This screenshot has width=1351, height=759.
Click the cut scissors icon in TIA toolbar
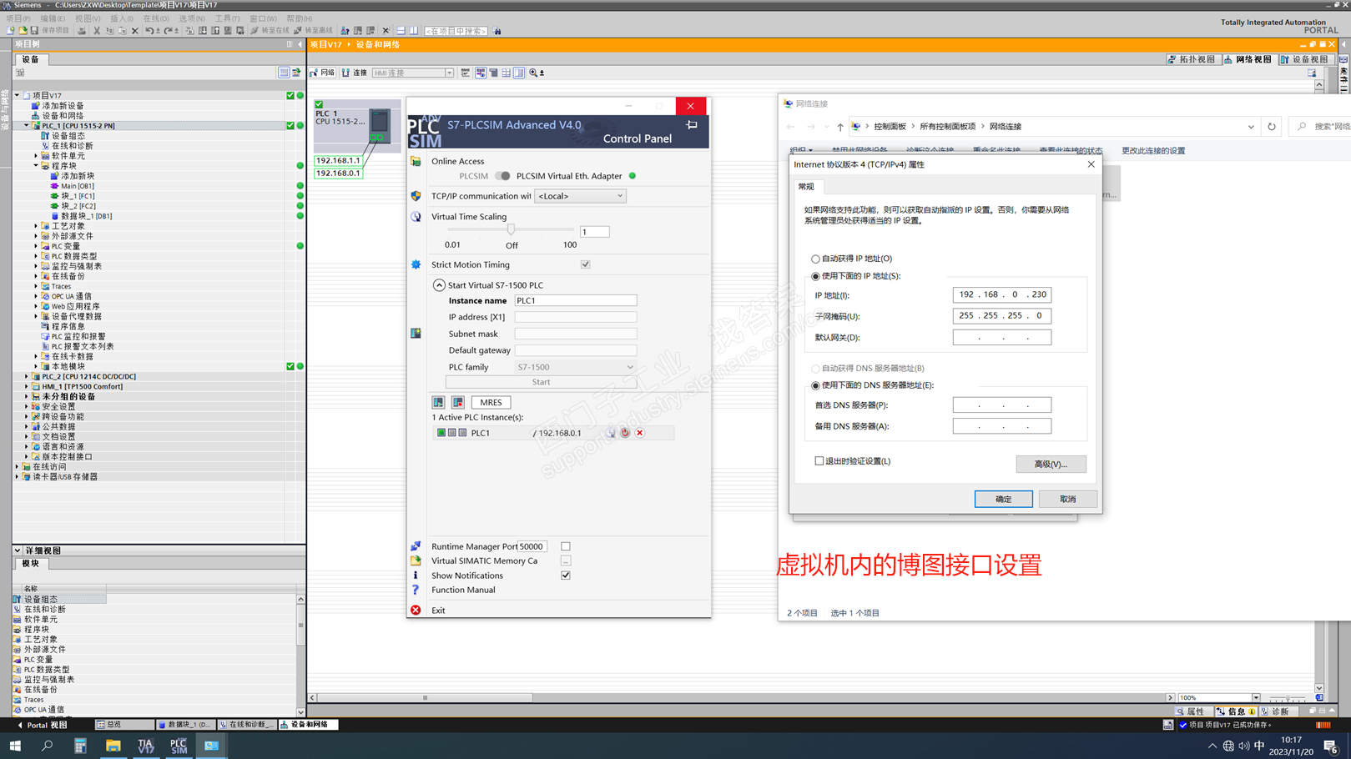pos(97,31)
